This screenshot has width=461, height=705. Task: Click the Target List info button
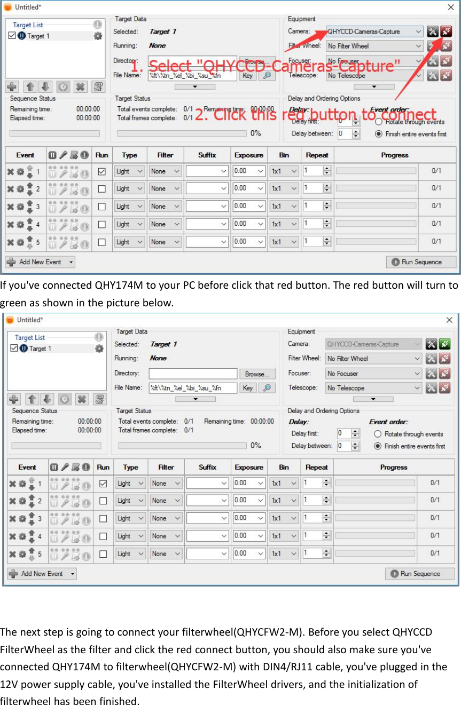coord(97,24)
